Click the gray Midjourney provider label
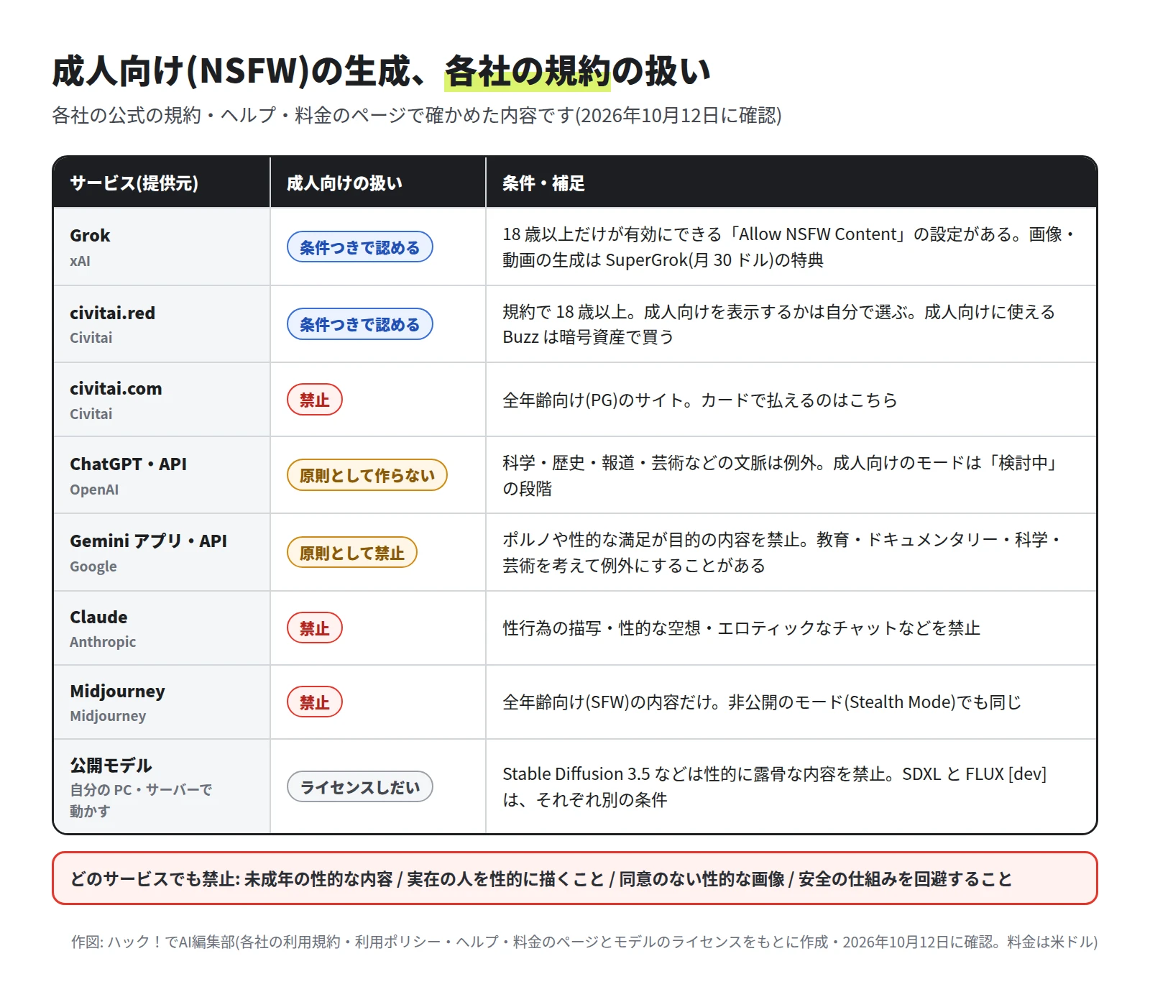The image size is (1150, 992). tap(108, 716)
